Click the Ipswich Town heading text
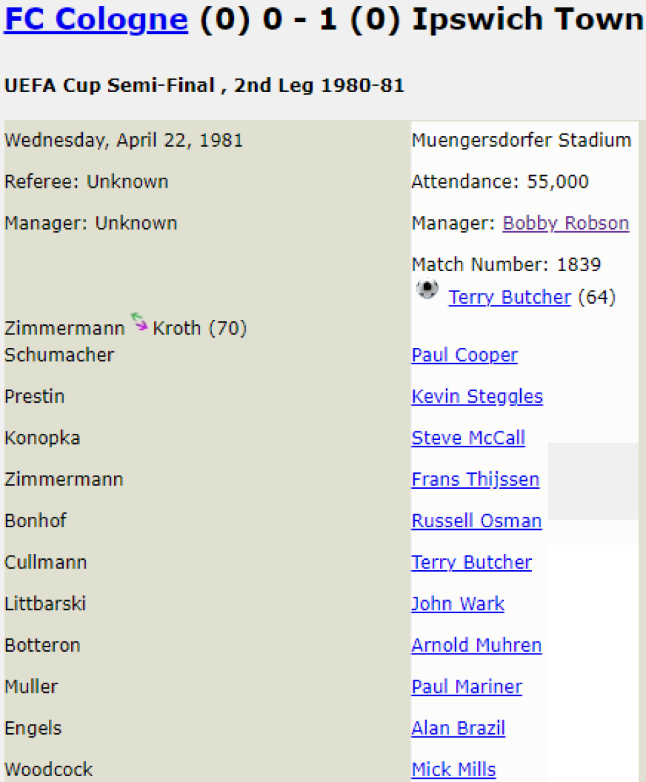 click(528, 20)
